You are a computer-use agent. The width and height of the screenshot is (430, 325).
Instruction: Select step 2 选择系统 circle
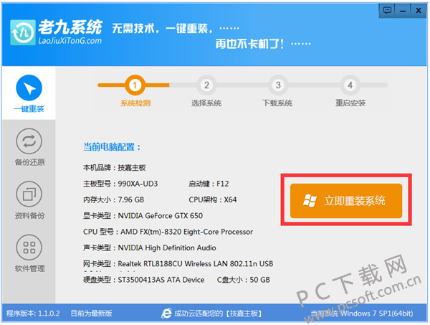[x=206, y=85]
